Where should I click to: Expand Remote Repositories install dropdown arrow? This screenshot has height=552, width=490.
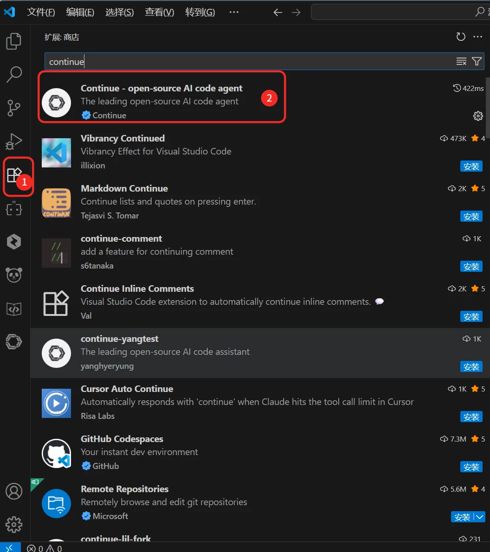480,517
